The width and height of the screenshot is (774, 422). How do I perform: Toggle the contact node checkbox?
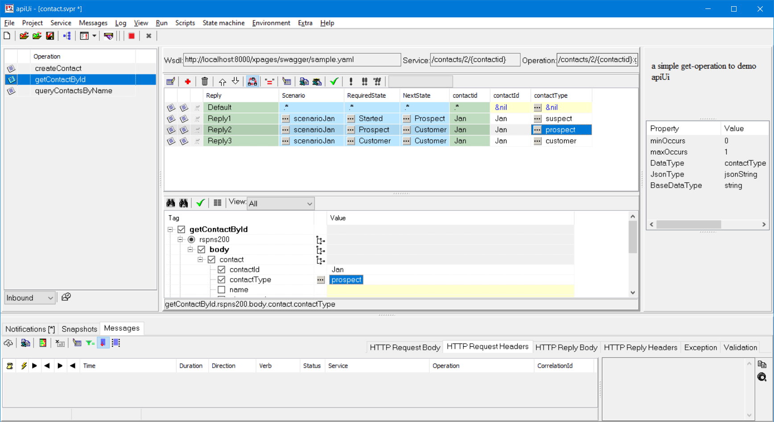(x=212, y=260)
